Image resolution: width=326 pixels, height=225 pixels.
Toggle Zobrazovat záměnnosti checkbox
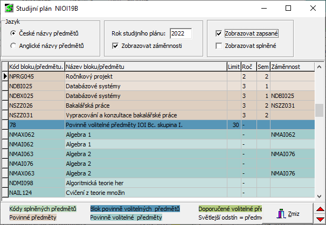point(115,46)
